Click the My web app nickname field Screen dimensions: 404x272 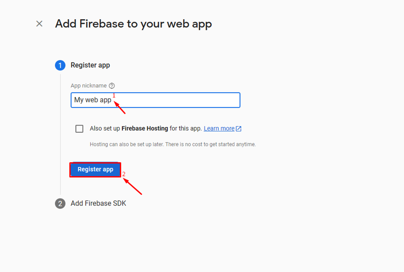point(155,100)
